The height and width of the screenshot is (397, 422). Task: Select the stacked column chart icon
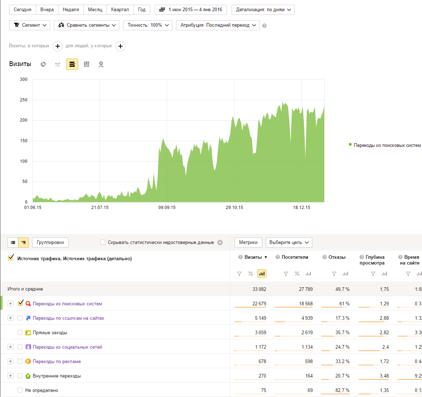pos(87,64)
